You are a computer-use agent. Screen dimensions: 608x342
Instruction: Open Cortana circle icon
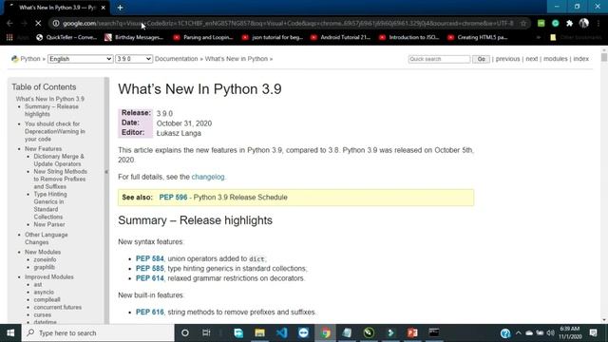click(x=185, y=332)
